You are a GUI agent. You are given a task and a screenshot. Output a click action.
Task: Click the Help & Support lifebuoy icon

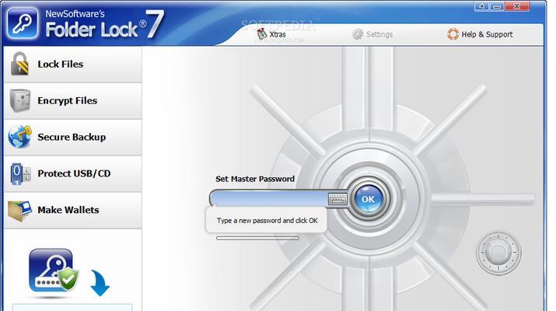(453, 34)
